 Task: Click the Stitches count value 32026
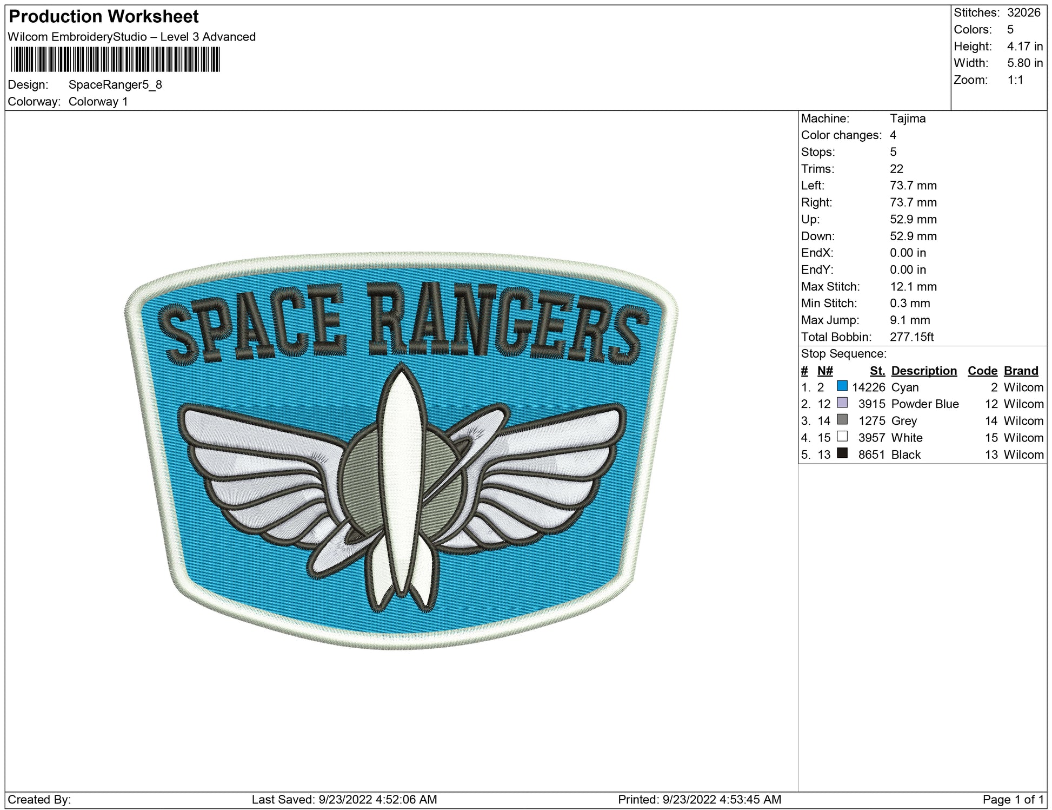coord(1023,12)
